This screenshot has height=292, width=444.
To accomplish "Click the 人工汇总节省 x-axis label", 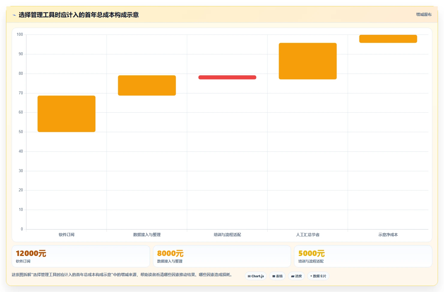I will point(308,235).
